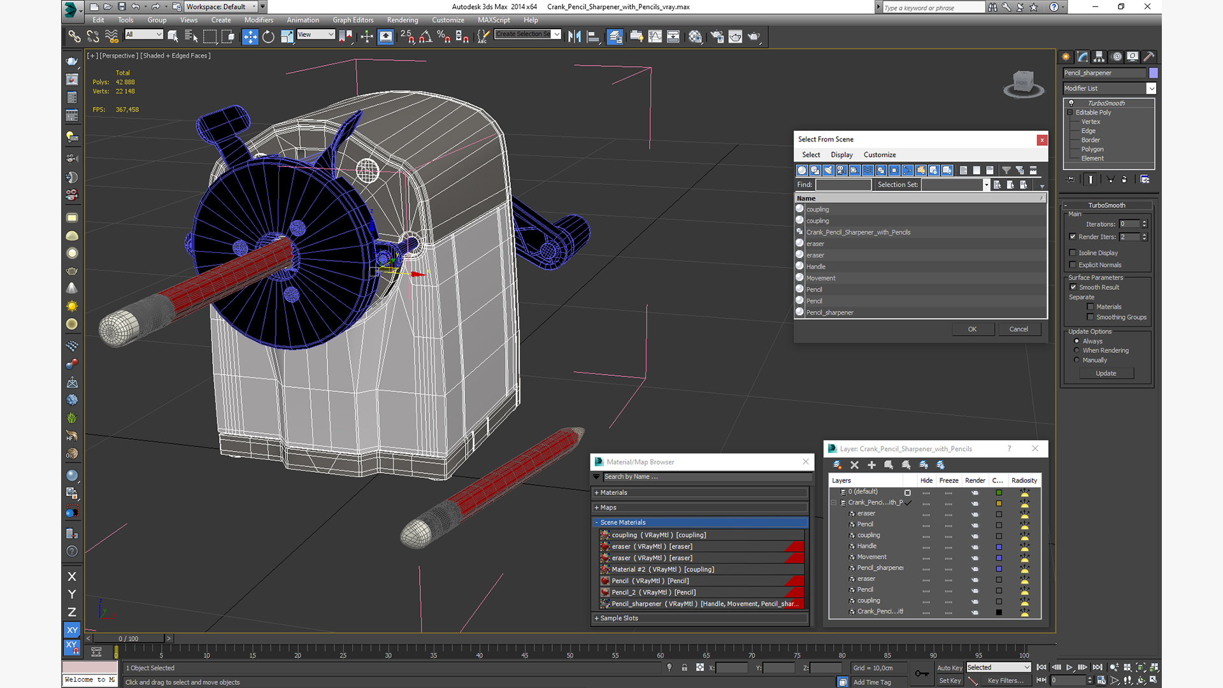Image resolution: width=1223 pixels, height=688 pixels.
Task: Open the Curve Editor toolbar icon
Action: coord(655,37)
